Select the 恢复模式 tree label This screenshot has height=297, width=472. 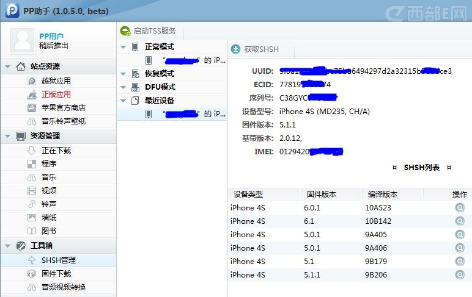(x=160, y=74)
